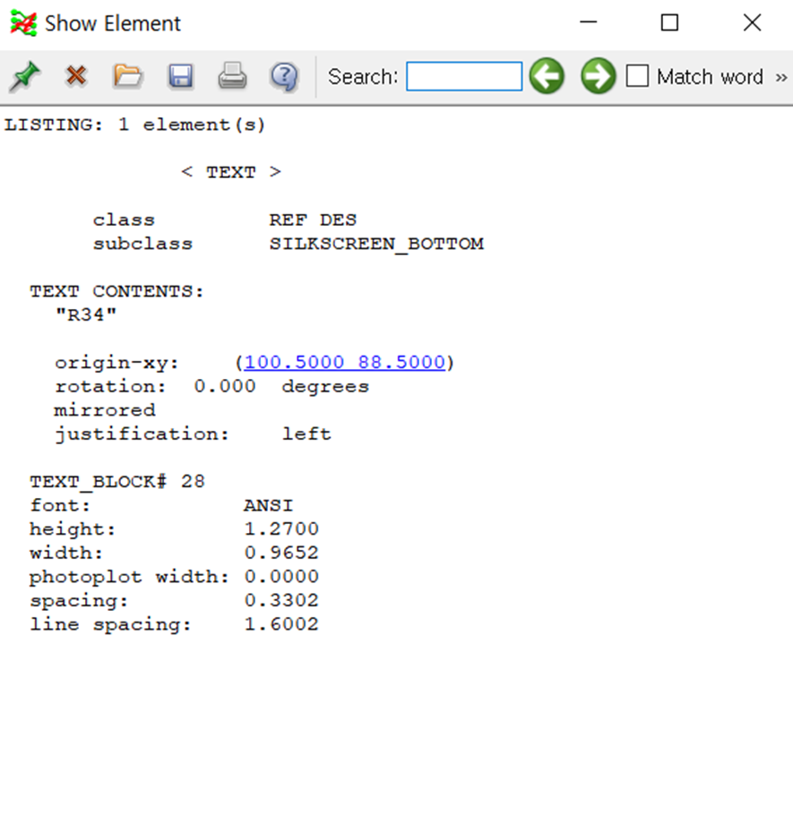Minimize the Show Element window
The width and height of the screenshot is (793, 833).
pyautogui.click(x=589, y=22)
